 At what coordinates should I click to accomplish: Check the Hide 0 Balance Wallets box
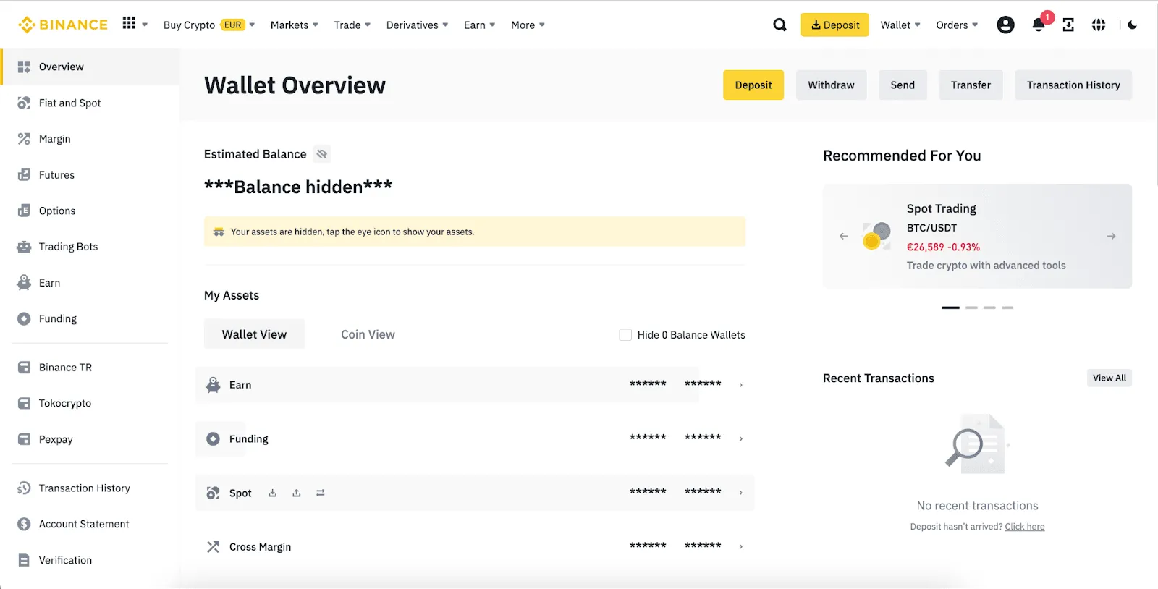[625, 335]
